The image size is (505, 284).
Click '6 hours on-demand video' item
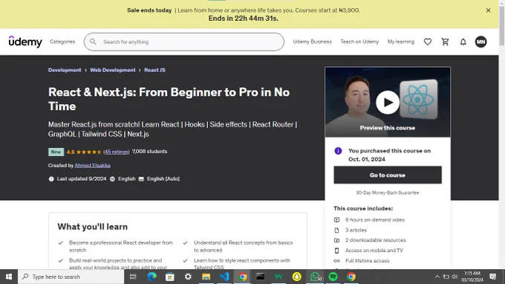click(375, 220)
